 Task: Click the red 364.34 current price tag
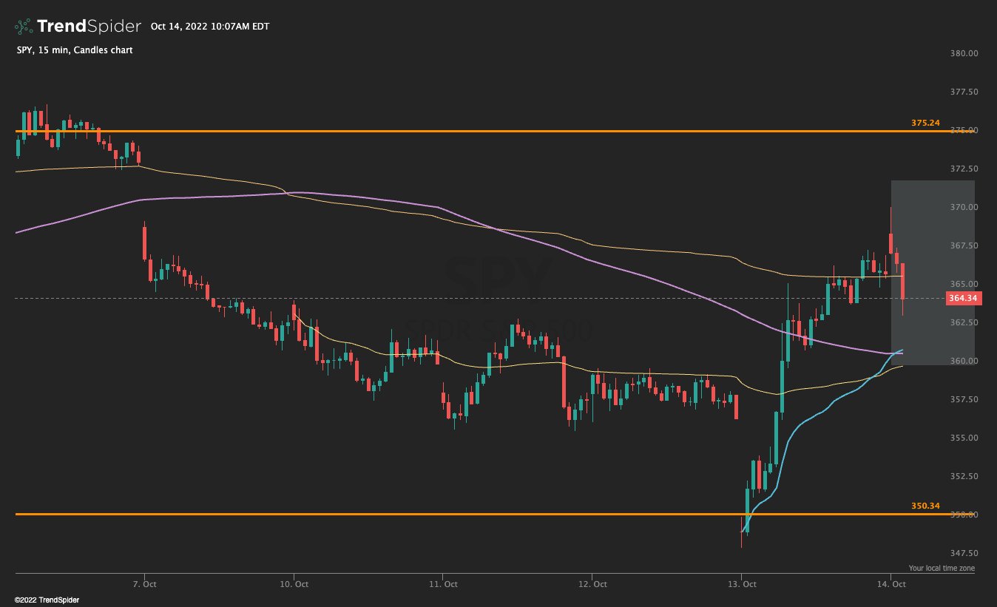(962, 299)
